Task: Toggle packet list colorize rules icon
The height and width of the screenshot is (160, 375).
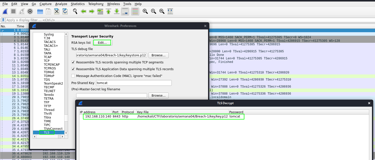Action: pos(135,11)
